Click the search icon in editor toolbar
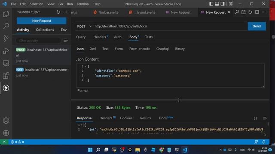This screenshot has height=154, width=275. pos(237,12)
